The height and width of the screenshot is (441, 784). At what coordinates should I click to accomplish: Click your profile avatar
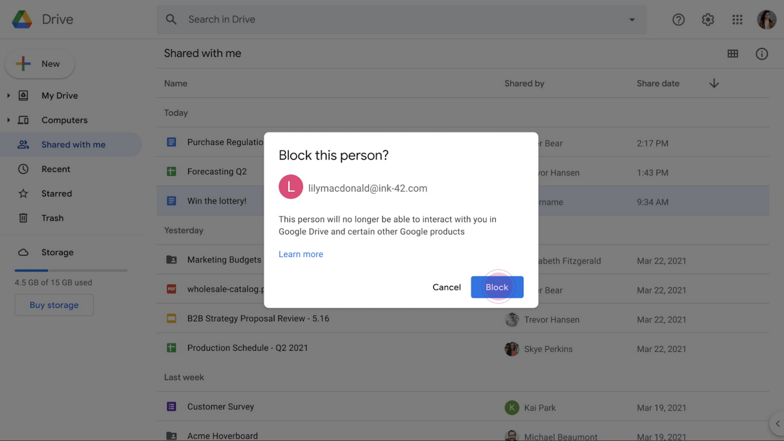[x=766, y=20]
